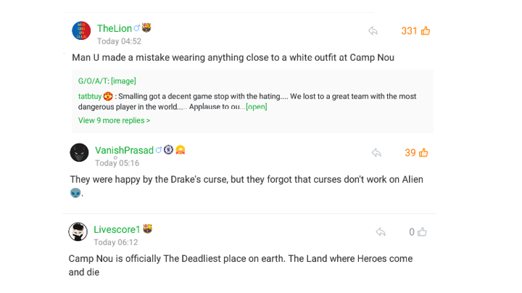Expand 'View 9 more replies' thread
This screenshot has width=522, height=293.
[x=114, y=120]
